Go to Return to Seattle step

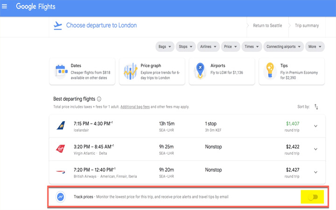(267, 26)
